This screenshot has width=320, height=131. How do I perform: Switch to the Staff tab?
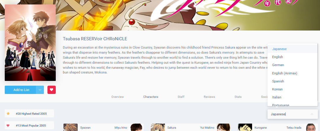181,97
